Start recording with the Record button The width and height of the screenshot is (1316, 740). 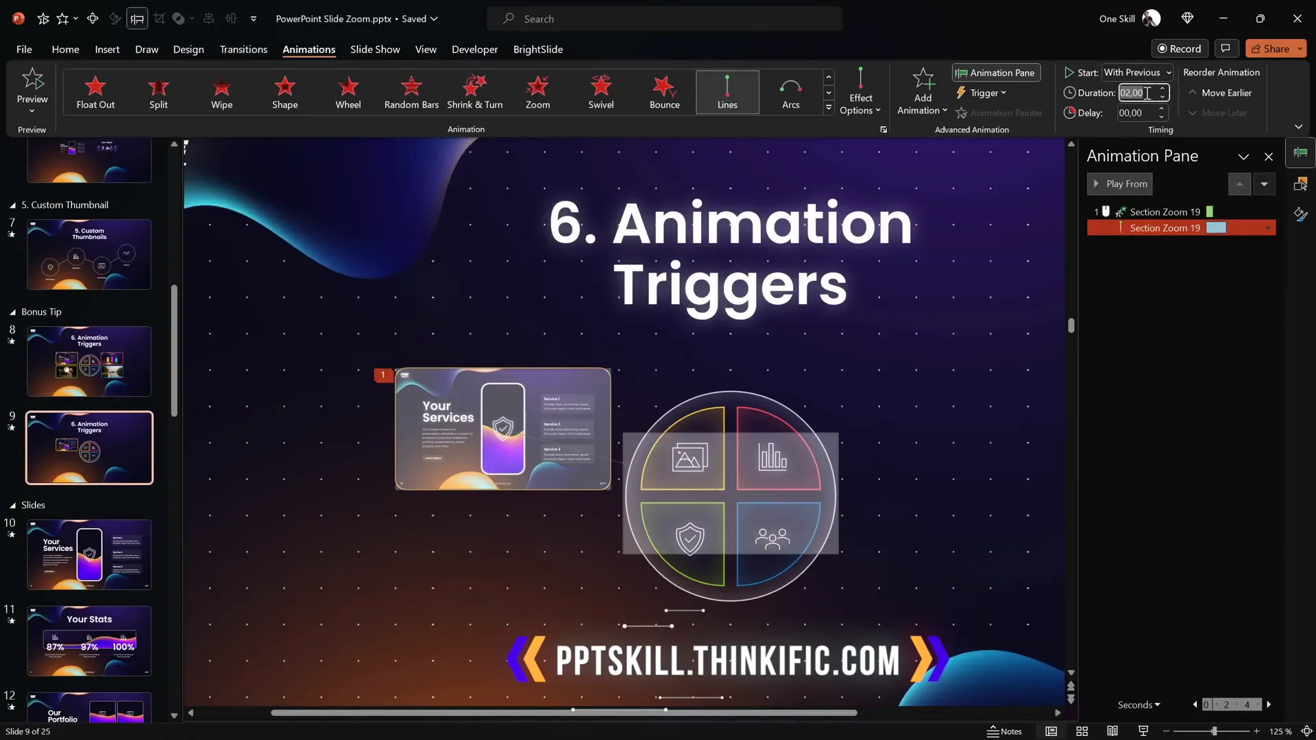[x=1180, y=48]
